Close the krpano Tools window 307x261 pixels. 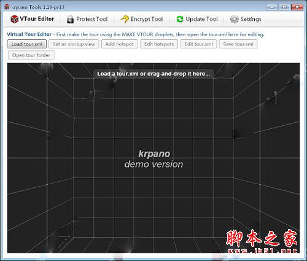point(297,7)
